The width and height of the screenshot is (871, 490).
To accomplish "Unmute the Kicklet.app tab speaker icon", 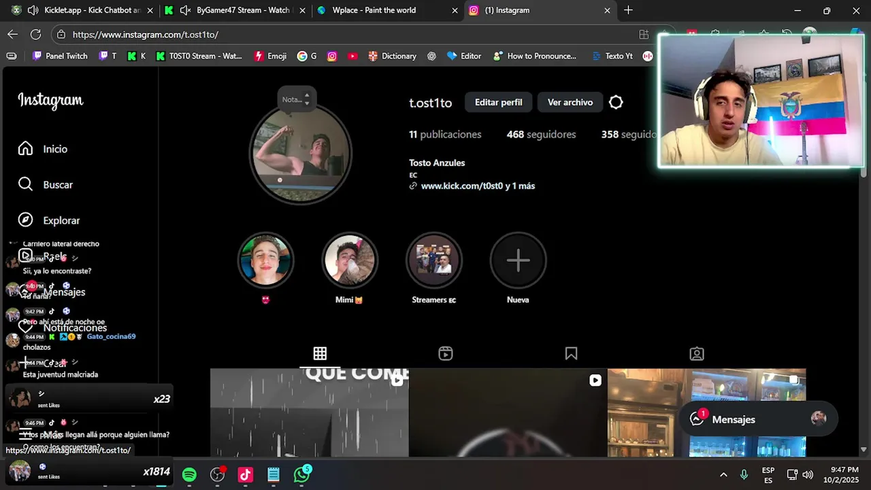I will coord(33,10).
